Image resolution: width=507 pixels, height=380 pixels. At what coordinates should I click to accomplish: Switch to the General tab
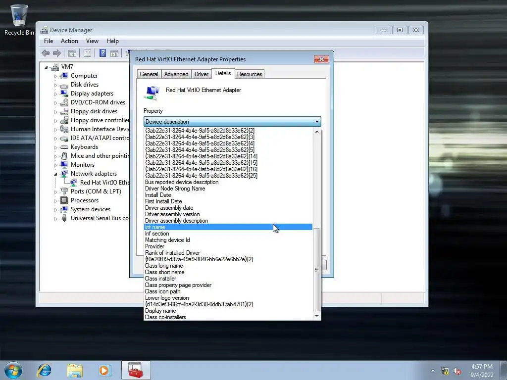click(x=149, y=74)
